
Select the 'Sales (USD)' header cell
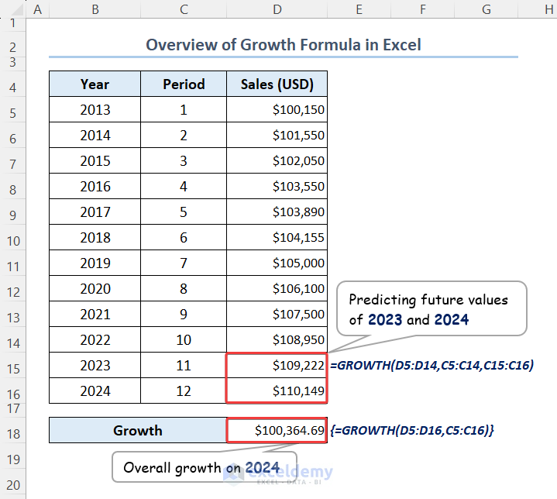[x=277, y=84]
